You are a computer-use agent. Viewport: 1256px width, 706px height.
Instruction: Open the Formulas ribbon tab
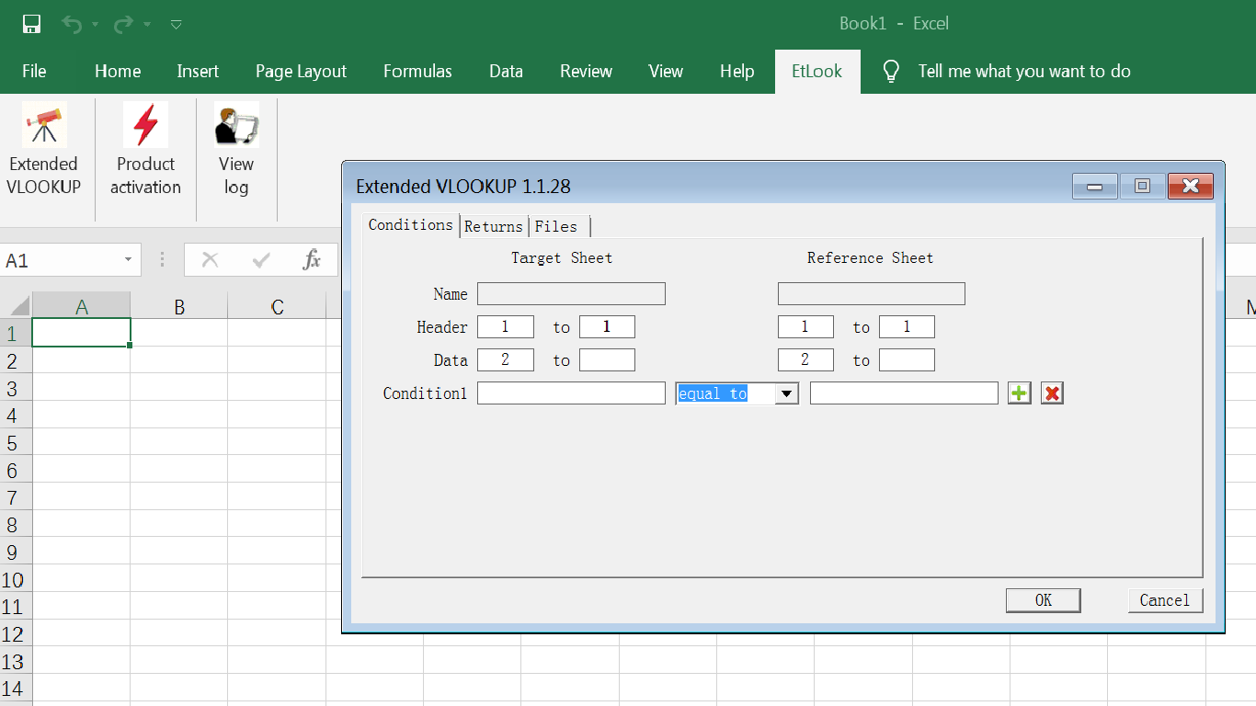tap(417, 72)
